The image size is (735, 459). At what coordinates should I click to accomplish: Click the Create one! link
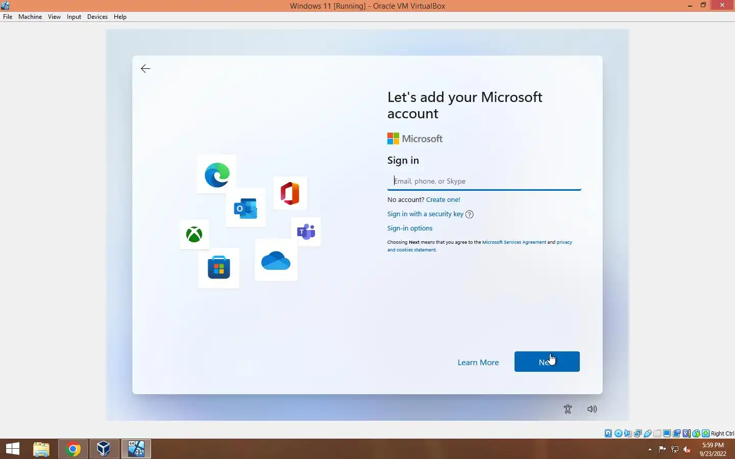443,200
